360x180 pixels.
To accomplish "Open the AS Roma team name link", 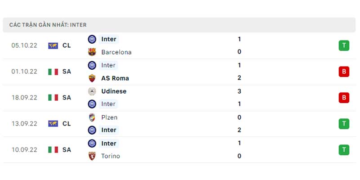I will click(x=115, y=78).
